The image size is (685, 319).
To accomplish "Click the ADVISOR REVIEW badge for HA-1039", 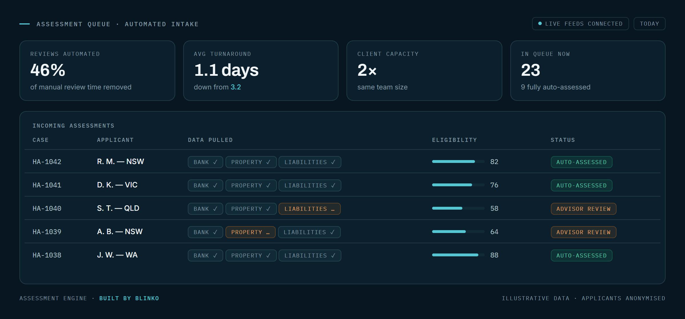I will point(583,232).
